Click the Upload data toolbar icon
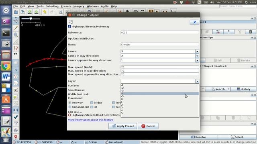Screen dimensions: 257x144 37,12
